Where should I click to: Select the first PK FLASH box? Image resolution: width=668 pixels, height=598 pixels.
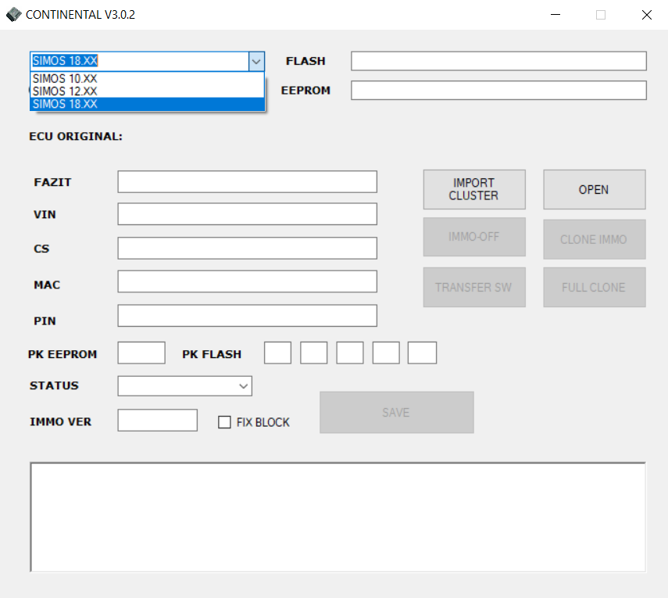(x=277, y=353)
